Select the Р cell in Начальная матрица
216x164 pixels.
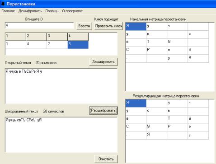coord(156,51)
